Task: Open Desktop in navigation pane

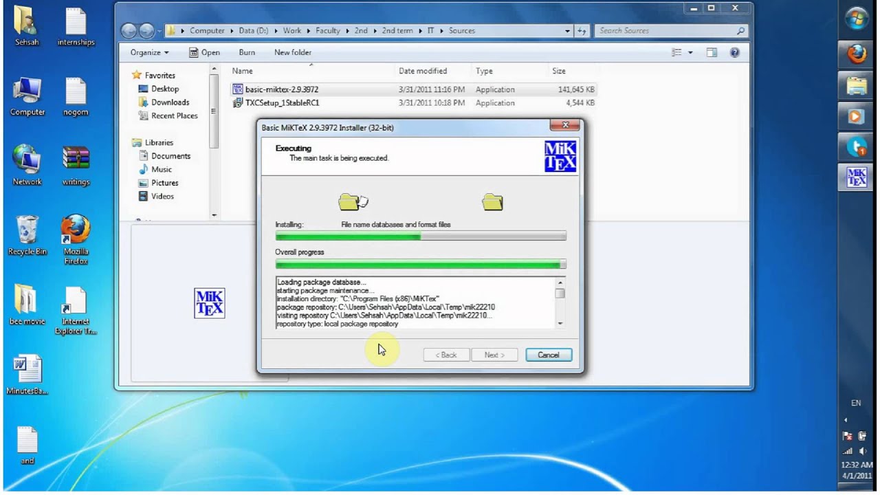Action: 159,89
